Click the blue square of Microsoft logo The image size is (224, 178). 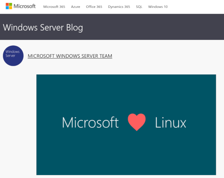pos(7,8)
